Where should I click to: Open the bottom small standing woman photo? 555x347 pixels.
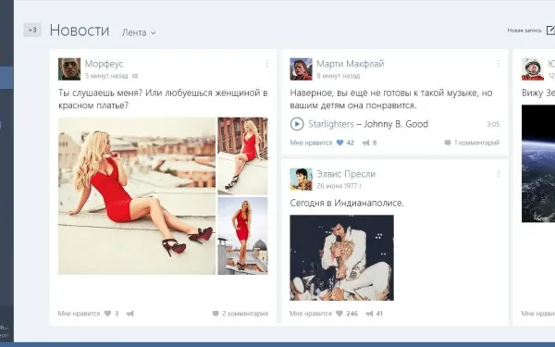(x=242, y=236)
